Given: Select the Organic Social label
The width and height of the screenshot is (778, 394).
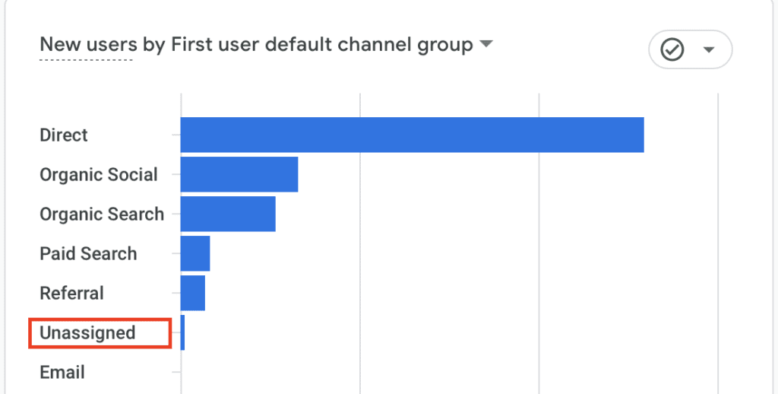Looking at the screenshot, I should tap(99, 175).
